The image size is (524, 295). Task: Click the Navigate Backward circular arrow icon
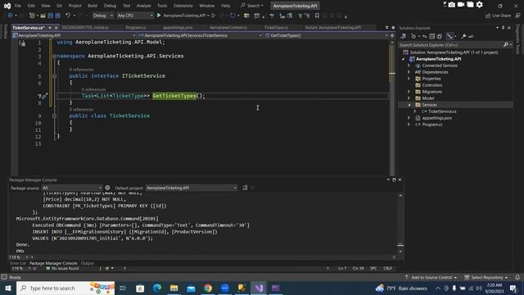click(11, 16)
